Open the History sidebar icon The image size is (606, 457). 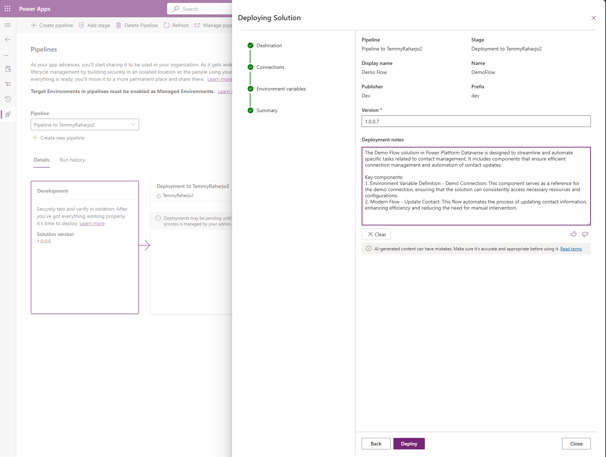point(8,99)
